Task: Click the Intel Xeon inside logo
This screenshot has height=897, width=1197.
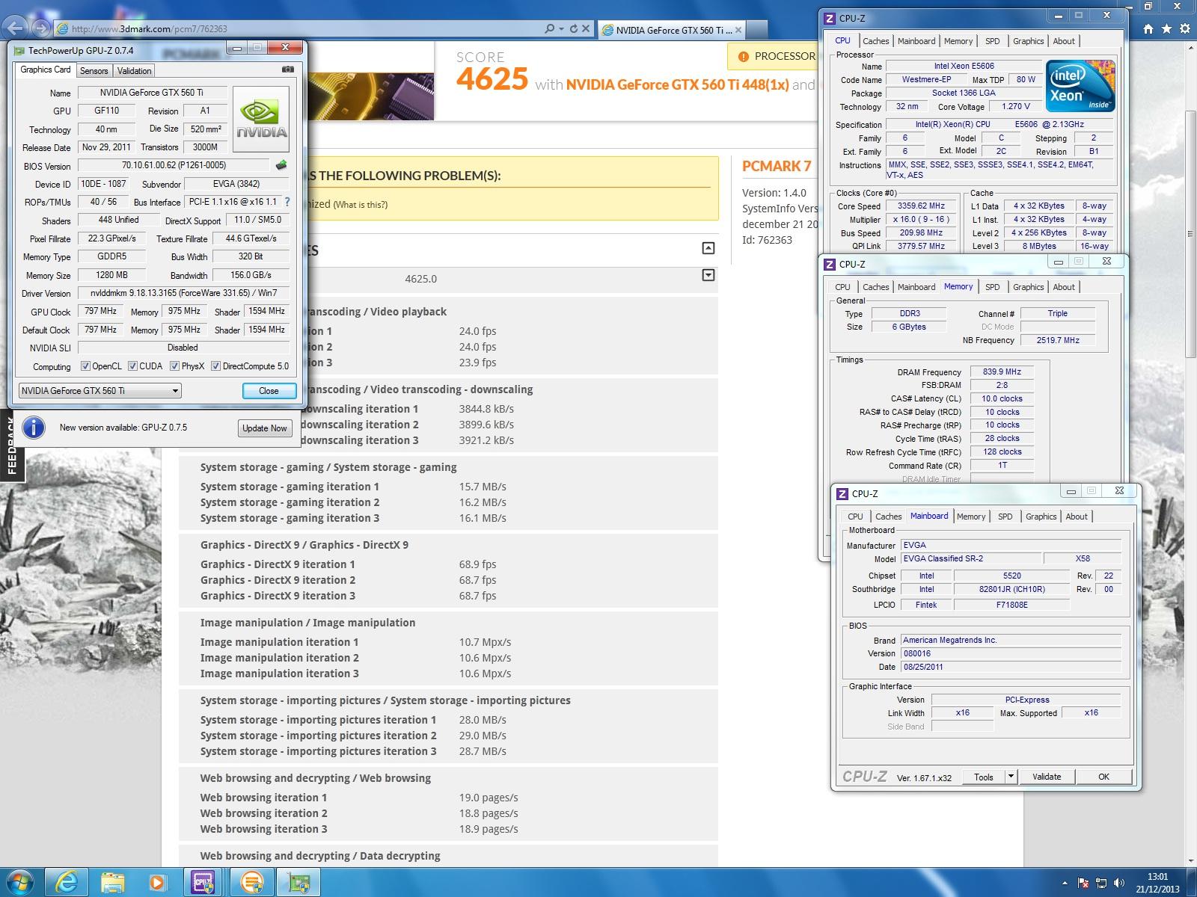Action: [1082, 86]
